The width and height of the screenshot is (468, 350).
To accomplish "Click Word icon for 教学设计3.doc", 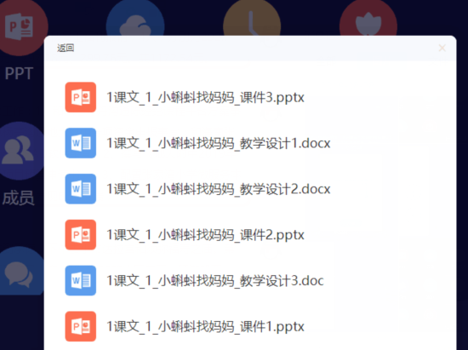I will [x=81, y=281].
